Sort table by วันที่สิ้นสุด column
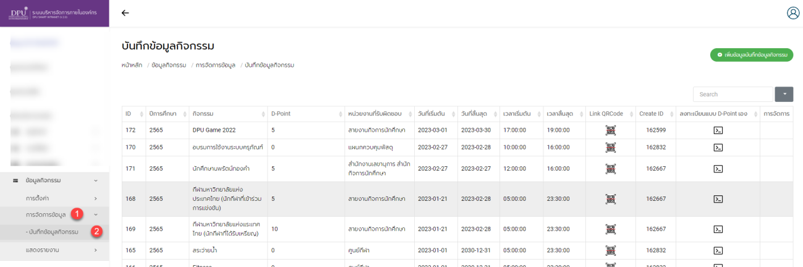The height and width of the screenshot is (267, 803). 478,114
